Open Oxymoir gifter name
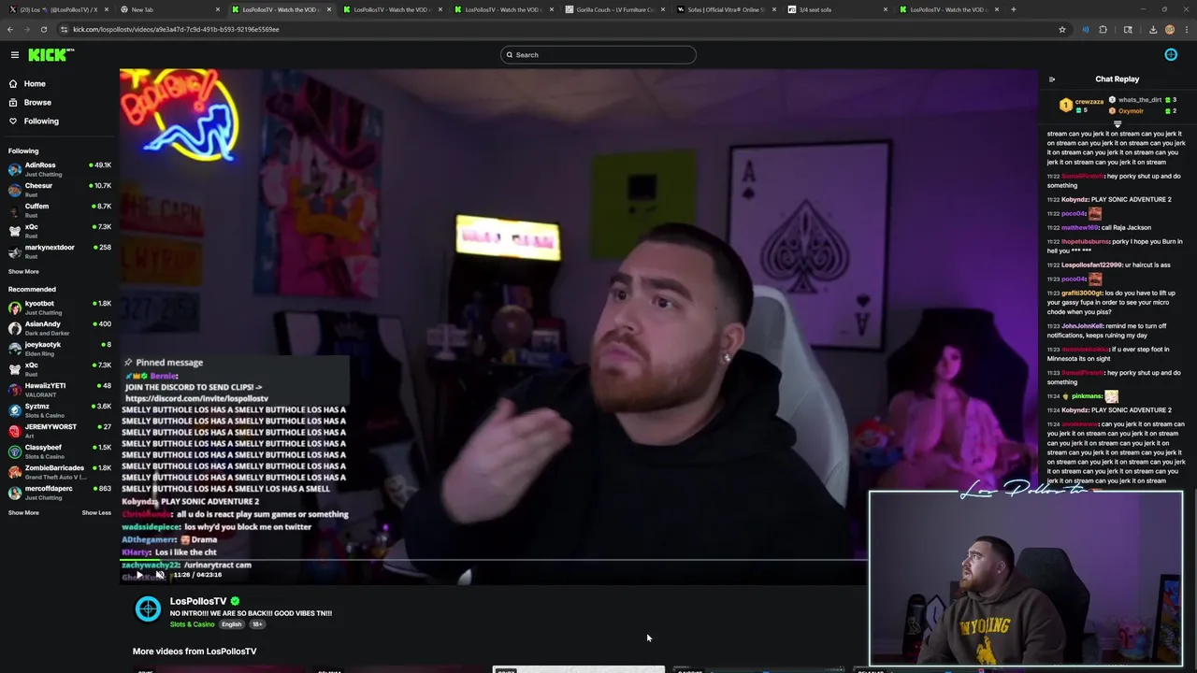The width and height of the screenshot is (1197, 673). 1131,111
